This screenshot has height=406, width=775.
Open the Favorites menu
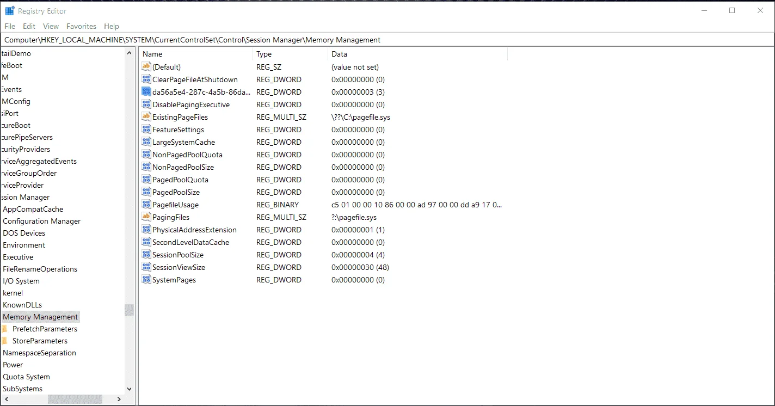pyautogui.click(x=81, y=26)
